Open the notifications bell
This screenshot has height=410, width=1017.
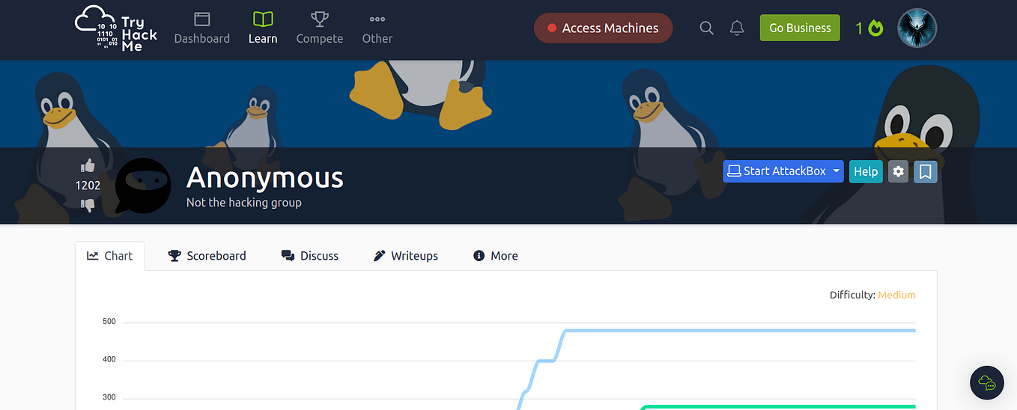point(737,28)
